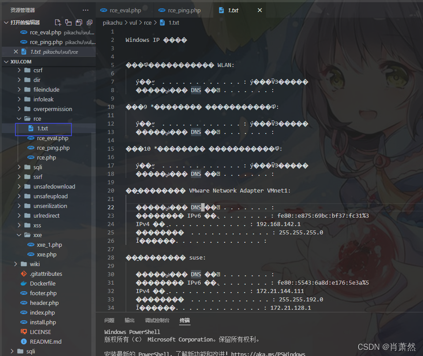423x356 pixels.
Task: Open install.php in the file tree
Action: coord(43,323)
